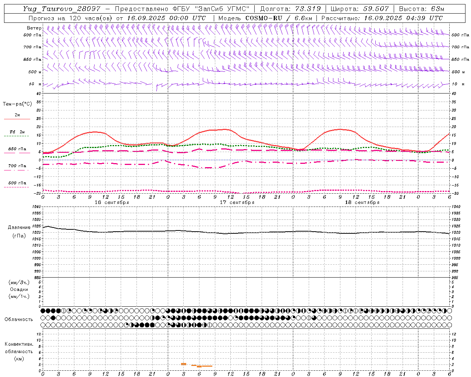Image resolution: width=471 pixels, height=377 pixels.
Task: Click the '(мм/1ч.)' precipitation unit label
Action: pyautogui.click(x=19, y=296)
